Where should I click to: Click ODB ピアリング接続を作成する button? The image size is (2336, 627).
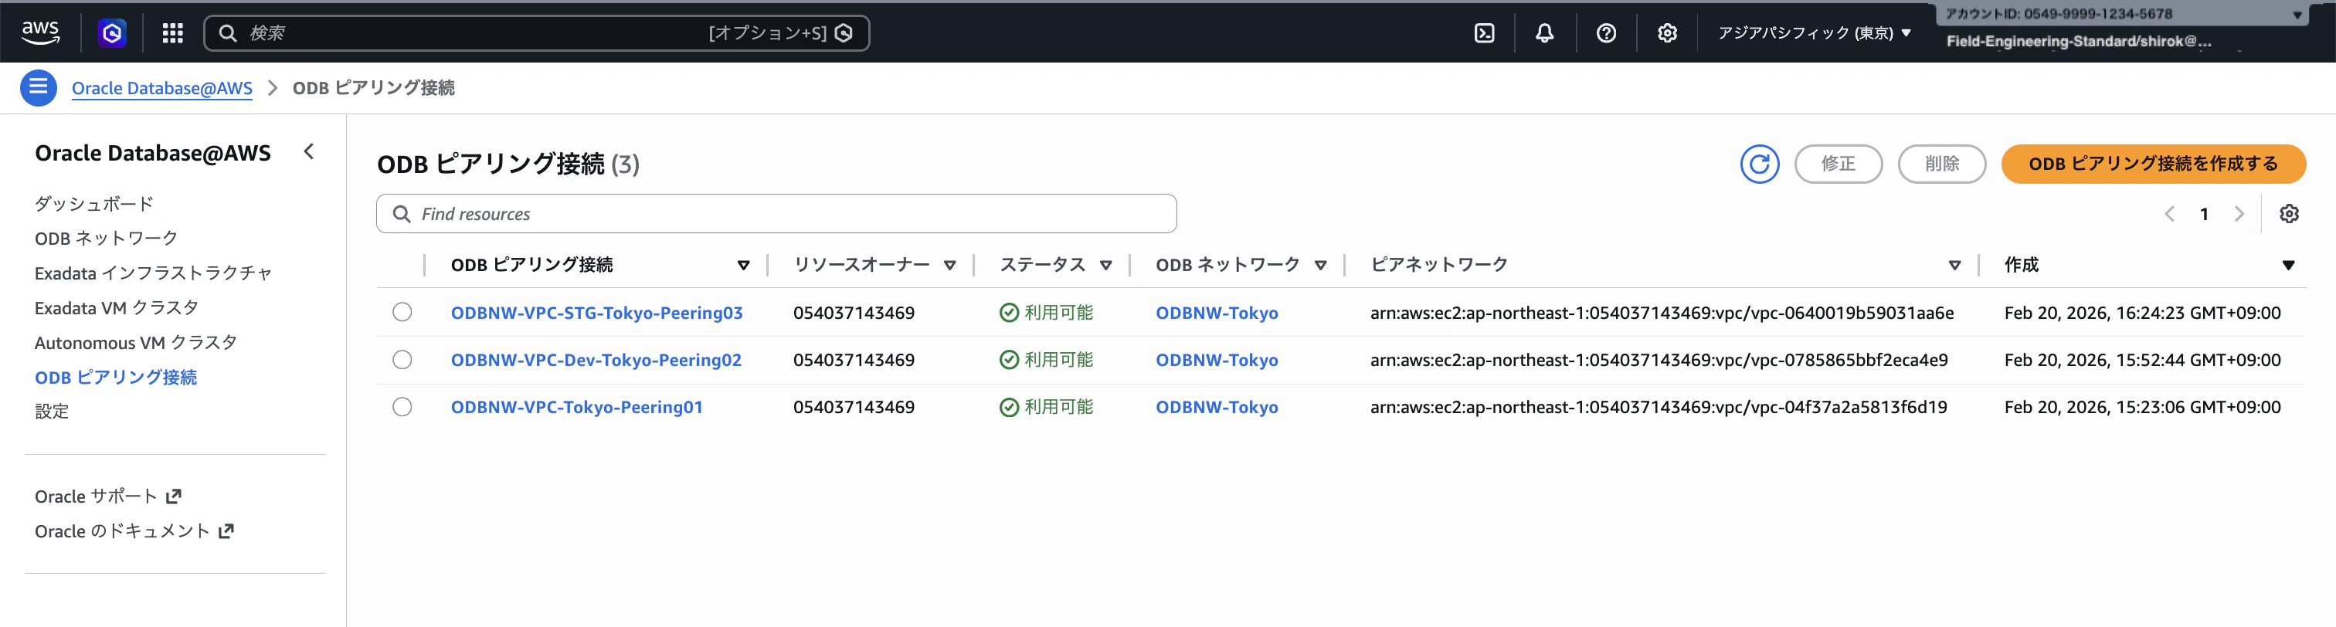pyautogui.click(x=2153, y=164)
